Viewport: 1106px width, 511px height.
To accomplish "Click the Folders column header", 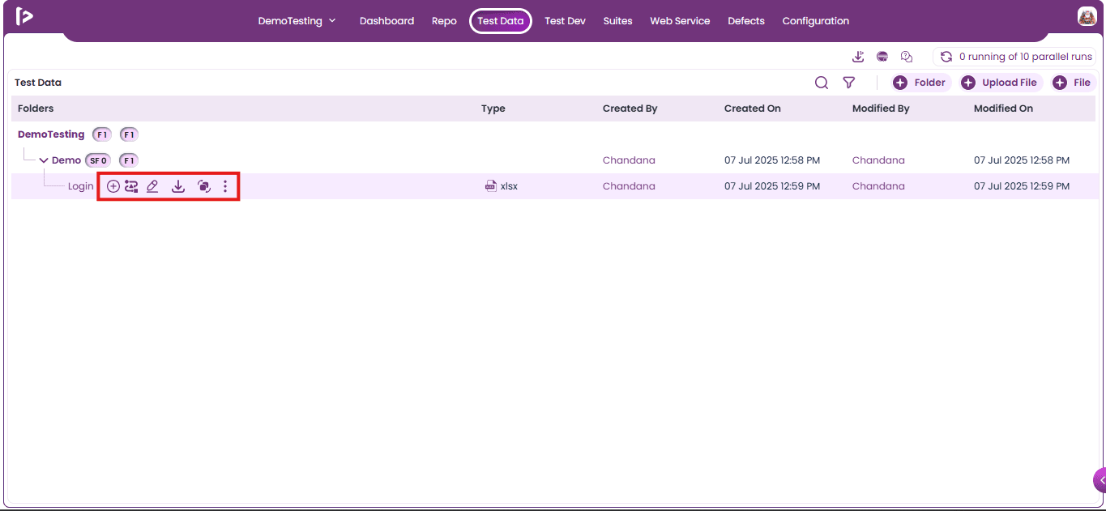I will pos(36,109).
